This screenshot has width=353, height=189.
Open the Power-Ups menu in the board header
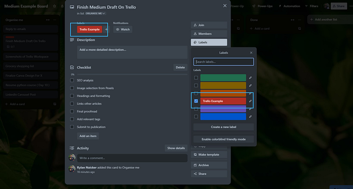click(x=262, y=6)
